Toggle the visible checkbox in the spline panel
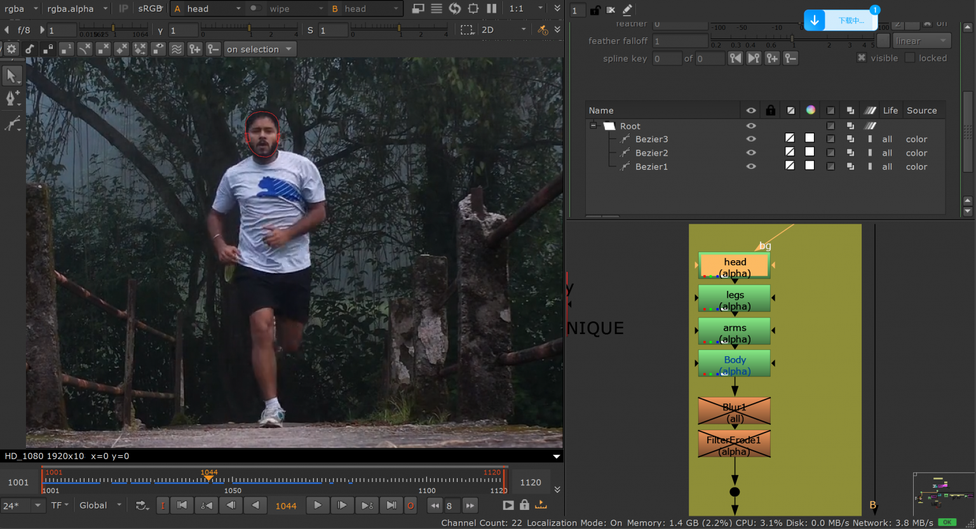The width and height of the screenshot is (976, 529). coord(862,58)
